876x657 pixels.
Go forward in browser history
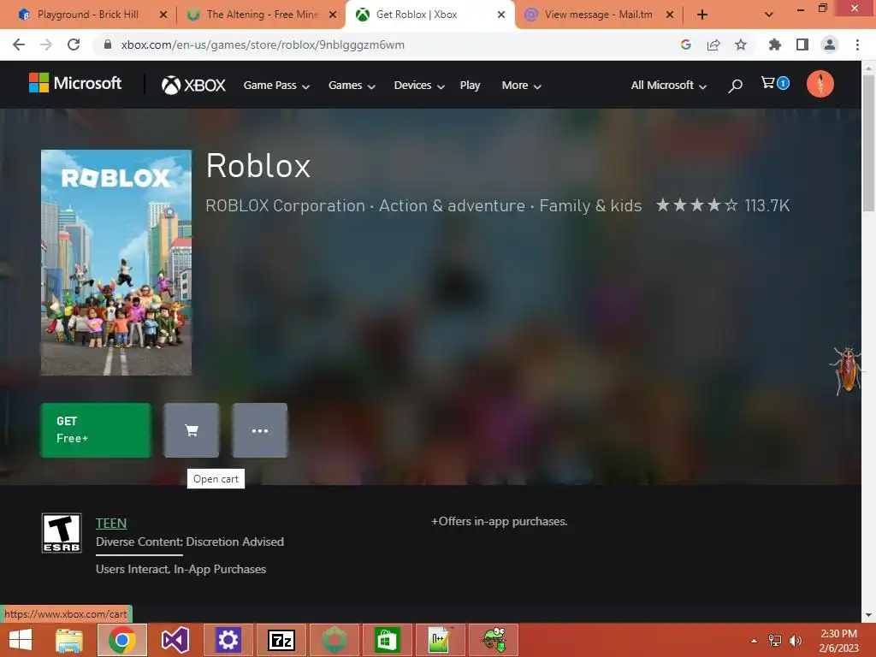pos(46,44)
